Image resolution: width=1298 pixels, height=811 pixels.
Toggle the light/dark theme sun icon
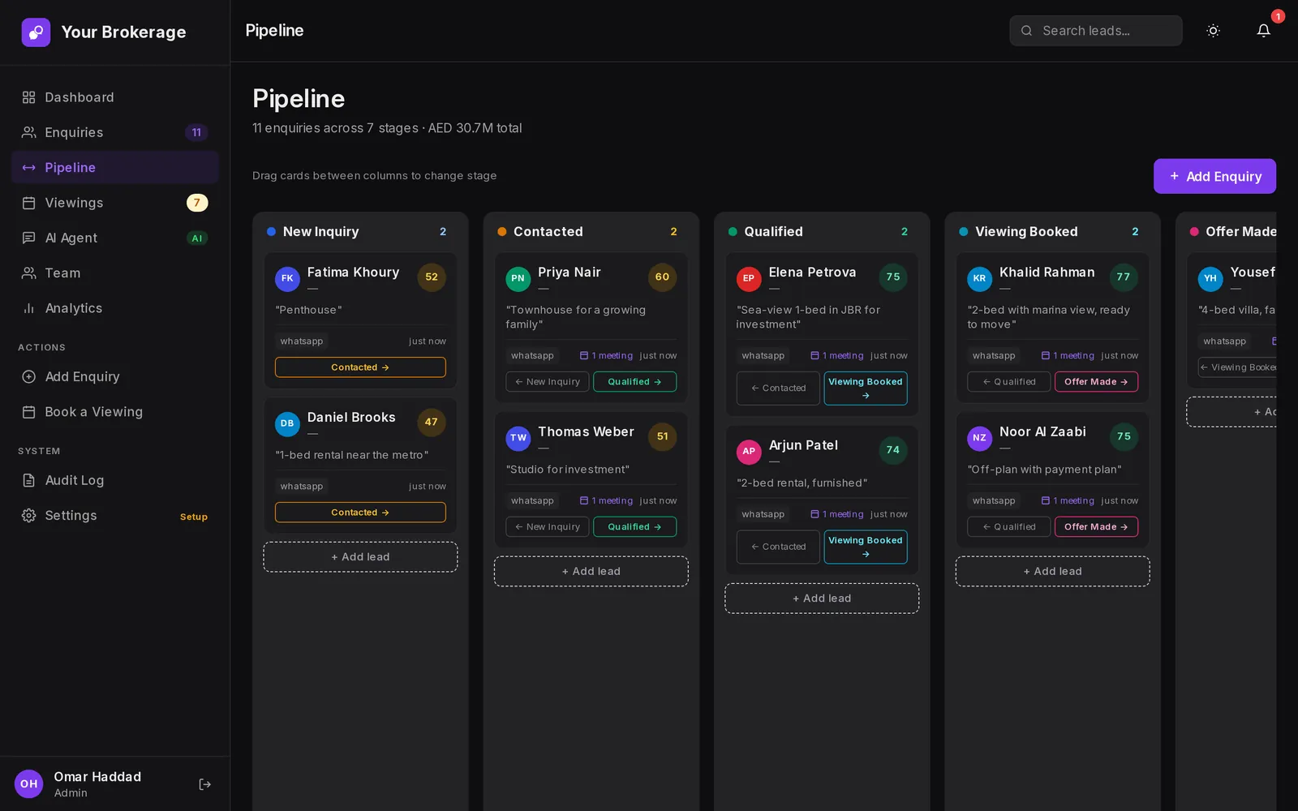pyautogui.click(x=1213, y=31)
